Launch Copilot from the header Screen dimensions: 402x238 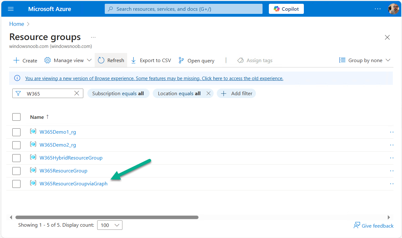(x=286, y=9)
